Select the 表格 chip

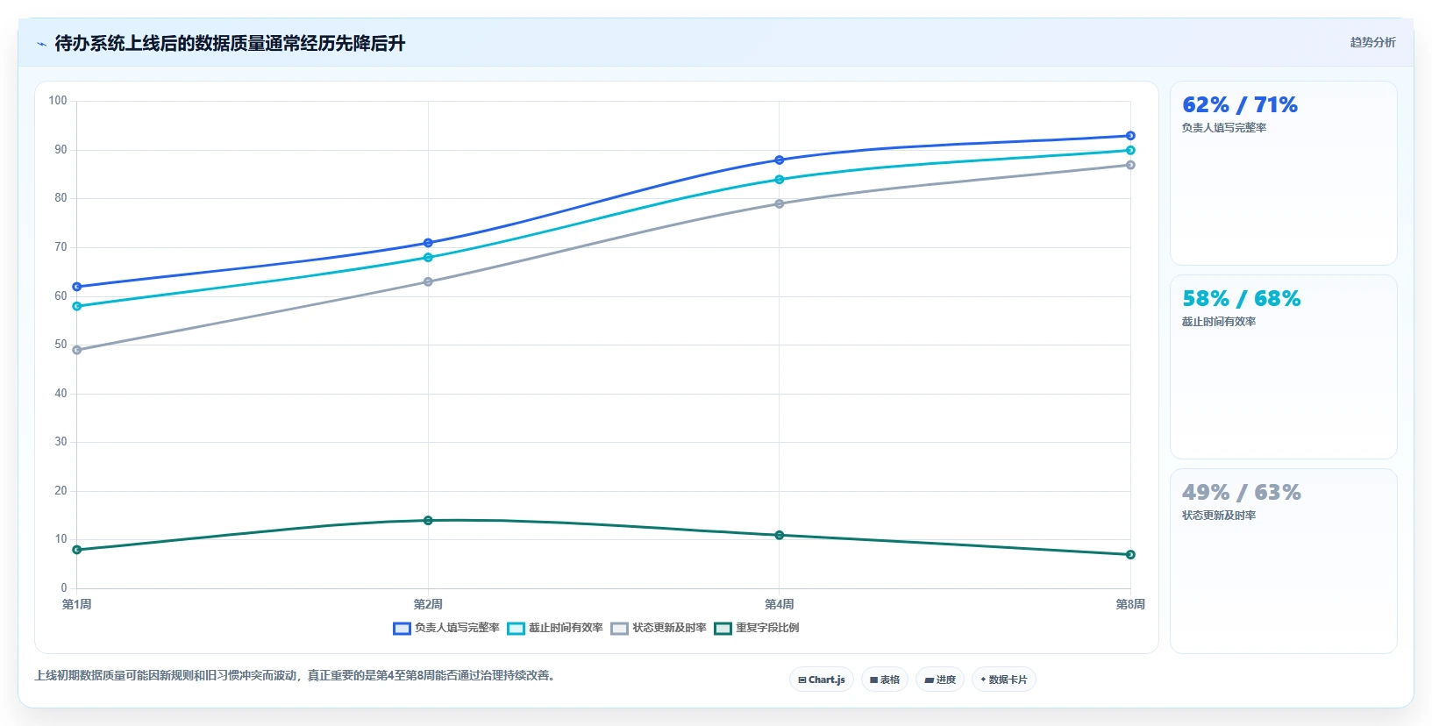point(885,680)
